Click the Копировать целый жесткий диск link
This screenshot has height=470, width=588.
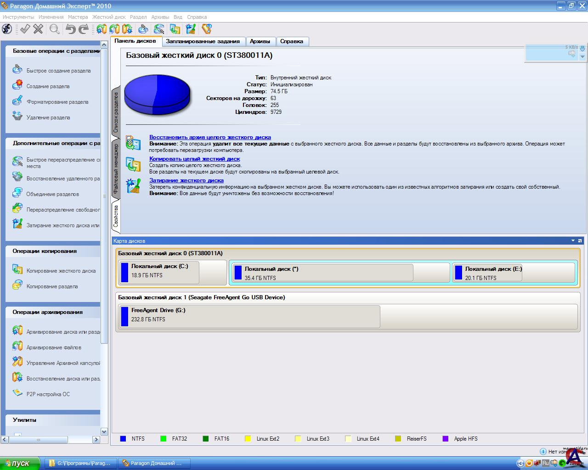194,159
